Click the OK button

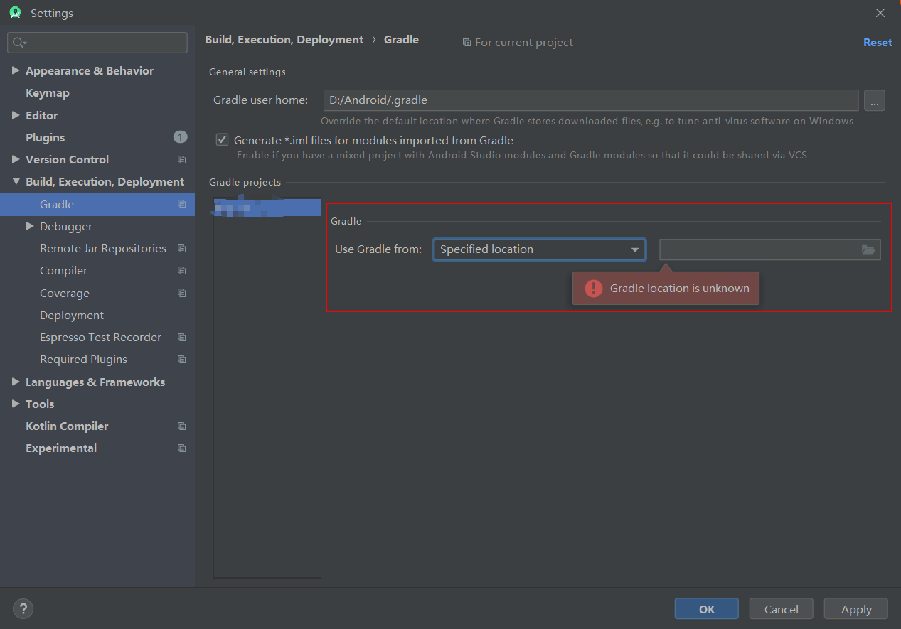click(707, 609)
